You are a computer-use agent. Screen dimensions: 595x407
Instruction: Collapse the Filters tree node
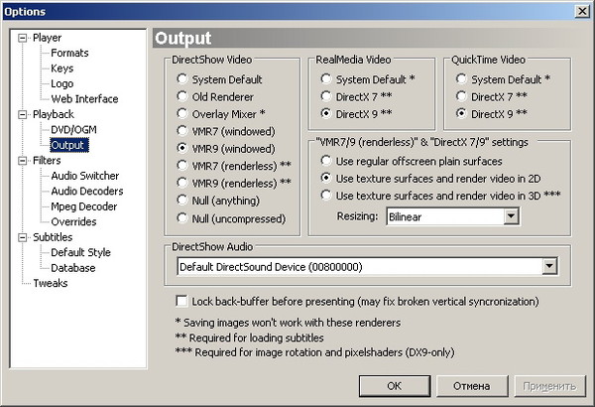point(23,161)
